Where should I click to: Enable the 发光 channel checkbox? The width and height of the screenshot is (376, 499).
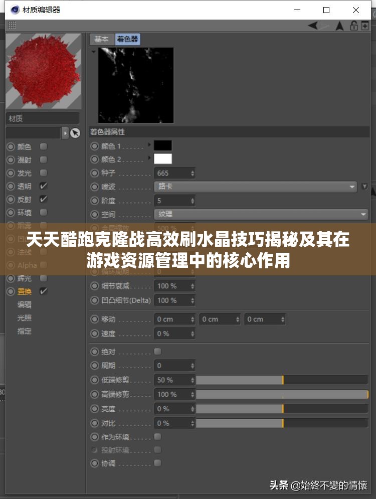(44, 173)
